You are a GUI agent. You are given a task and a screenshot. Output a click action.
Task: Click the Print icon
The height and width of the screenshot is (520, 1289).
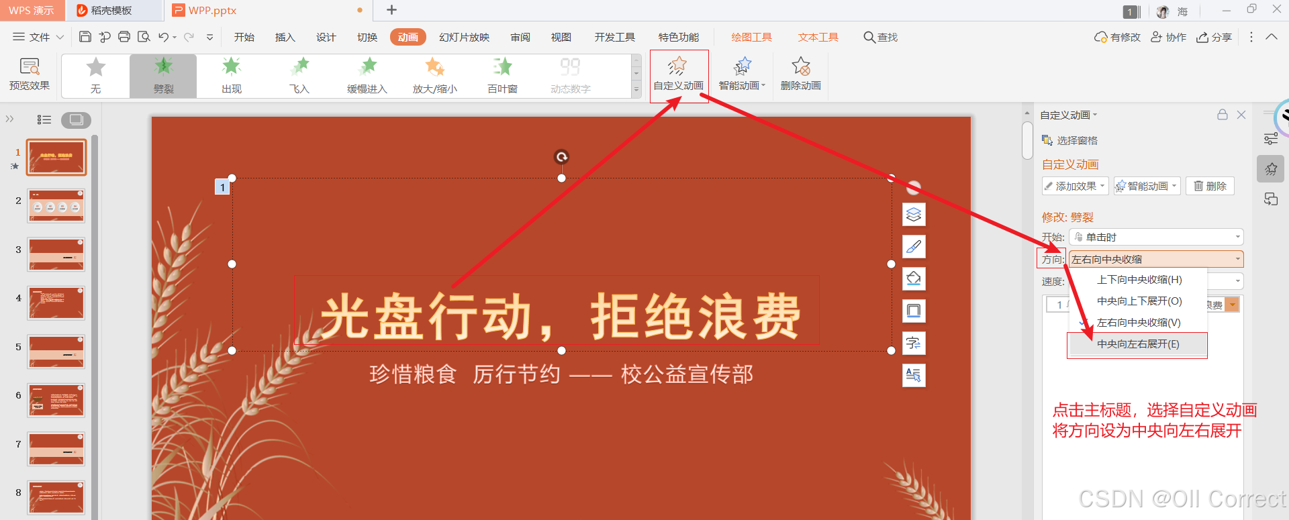[124, 37]
